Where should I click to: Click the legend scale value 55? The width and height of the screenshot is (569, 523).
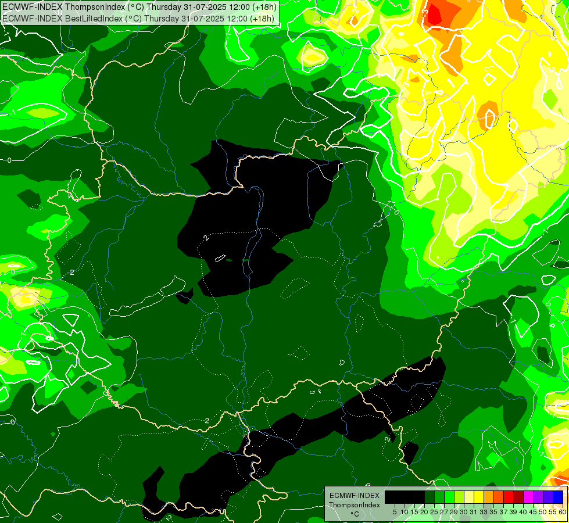553,512
